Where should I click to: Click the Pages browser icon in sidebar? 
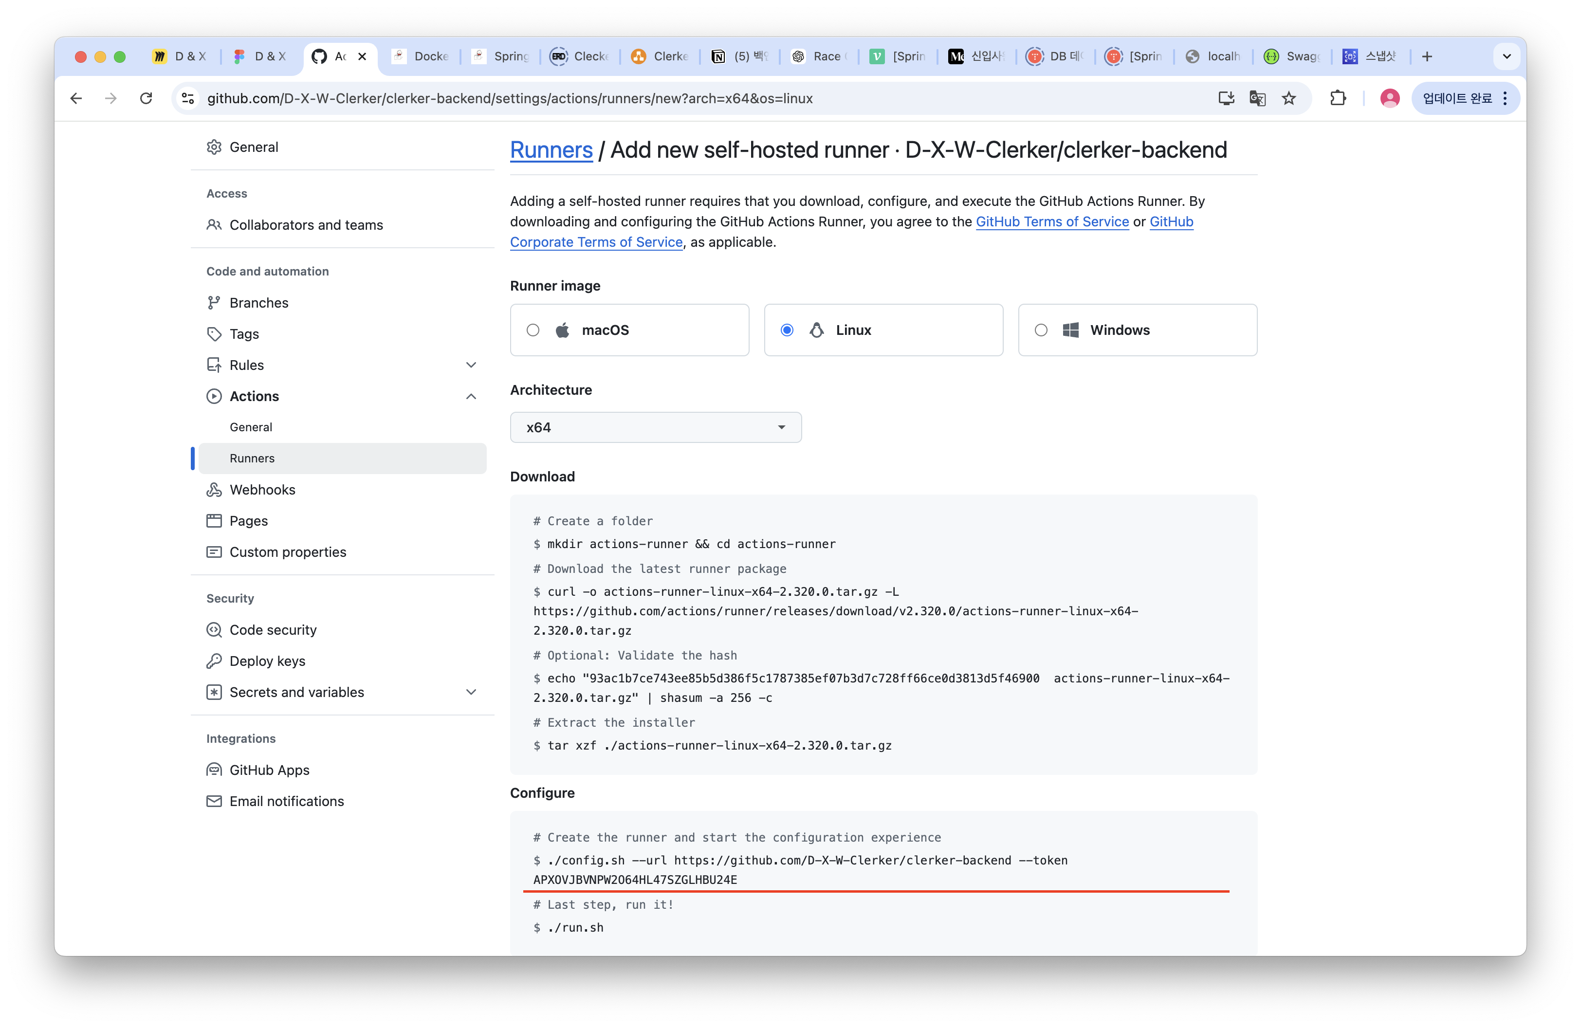point(214,521)
